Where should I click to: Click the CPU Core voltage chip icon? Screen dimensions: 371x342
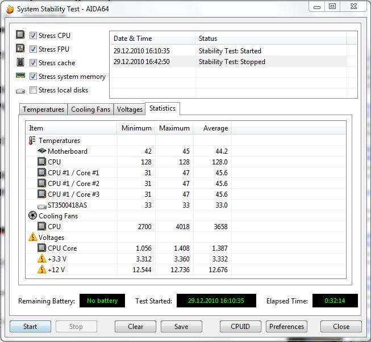pos(41,248)
